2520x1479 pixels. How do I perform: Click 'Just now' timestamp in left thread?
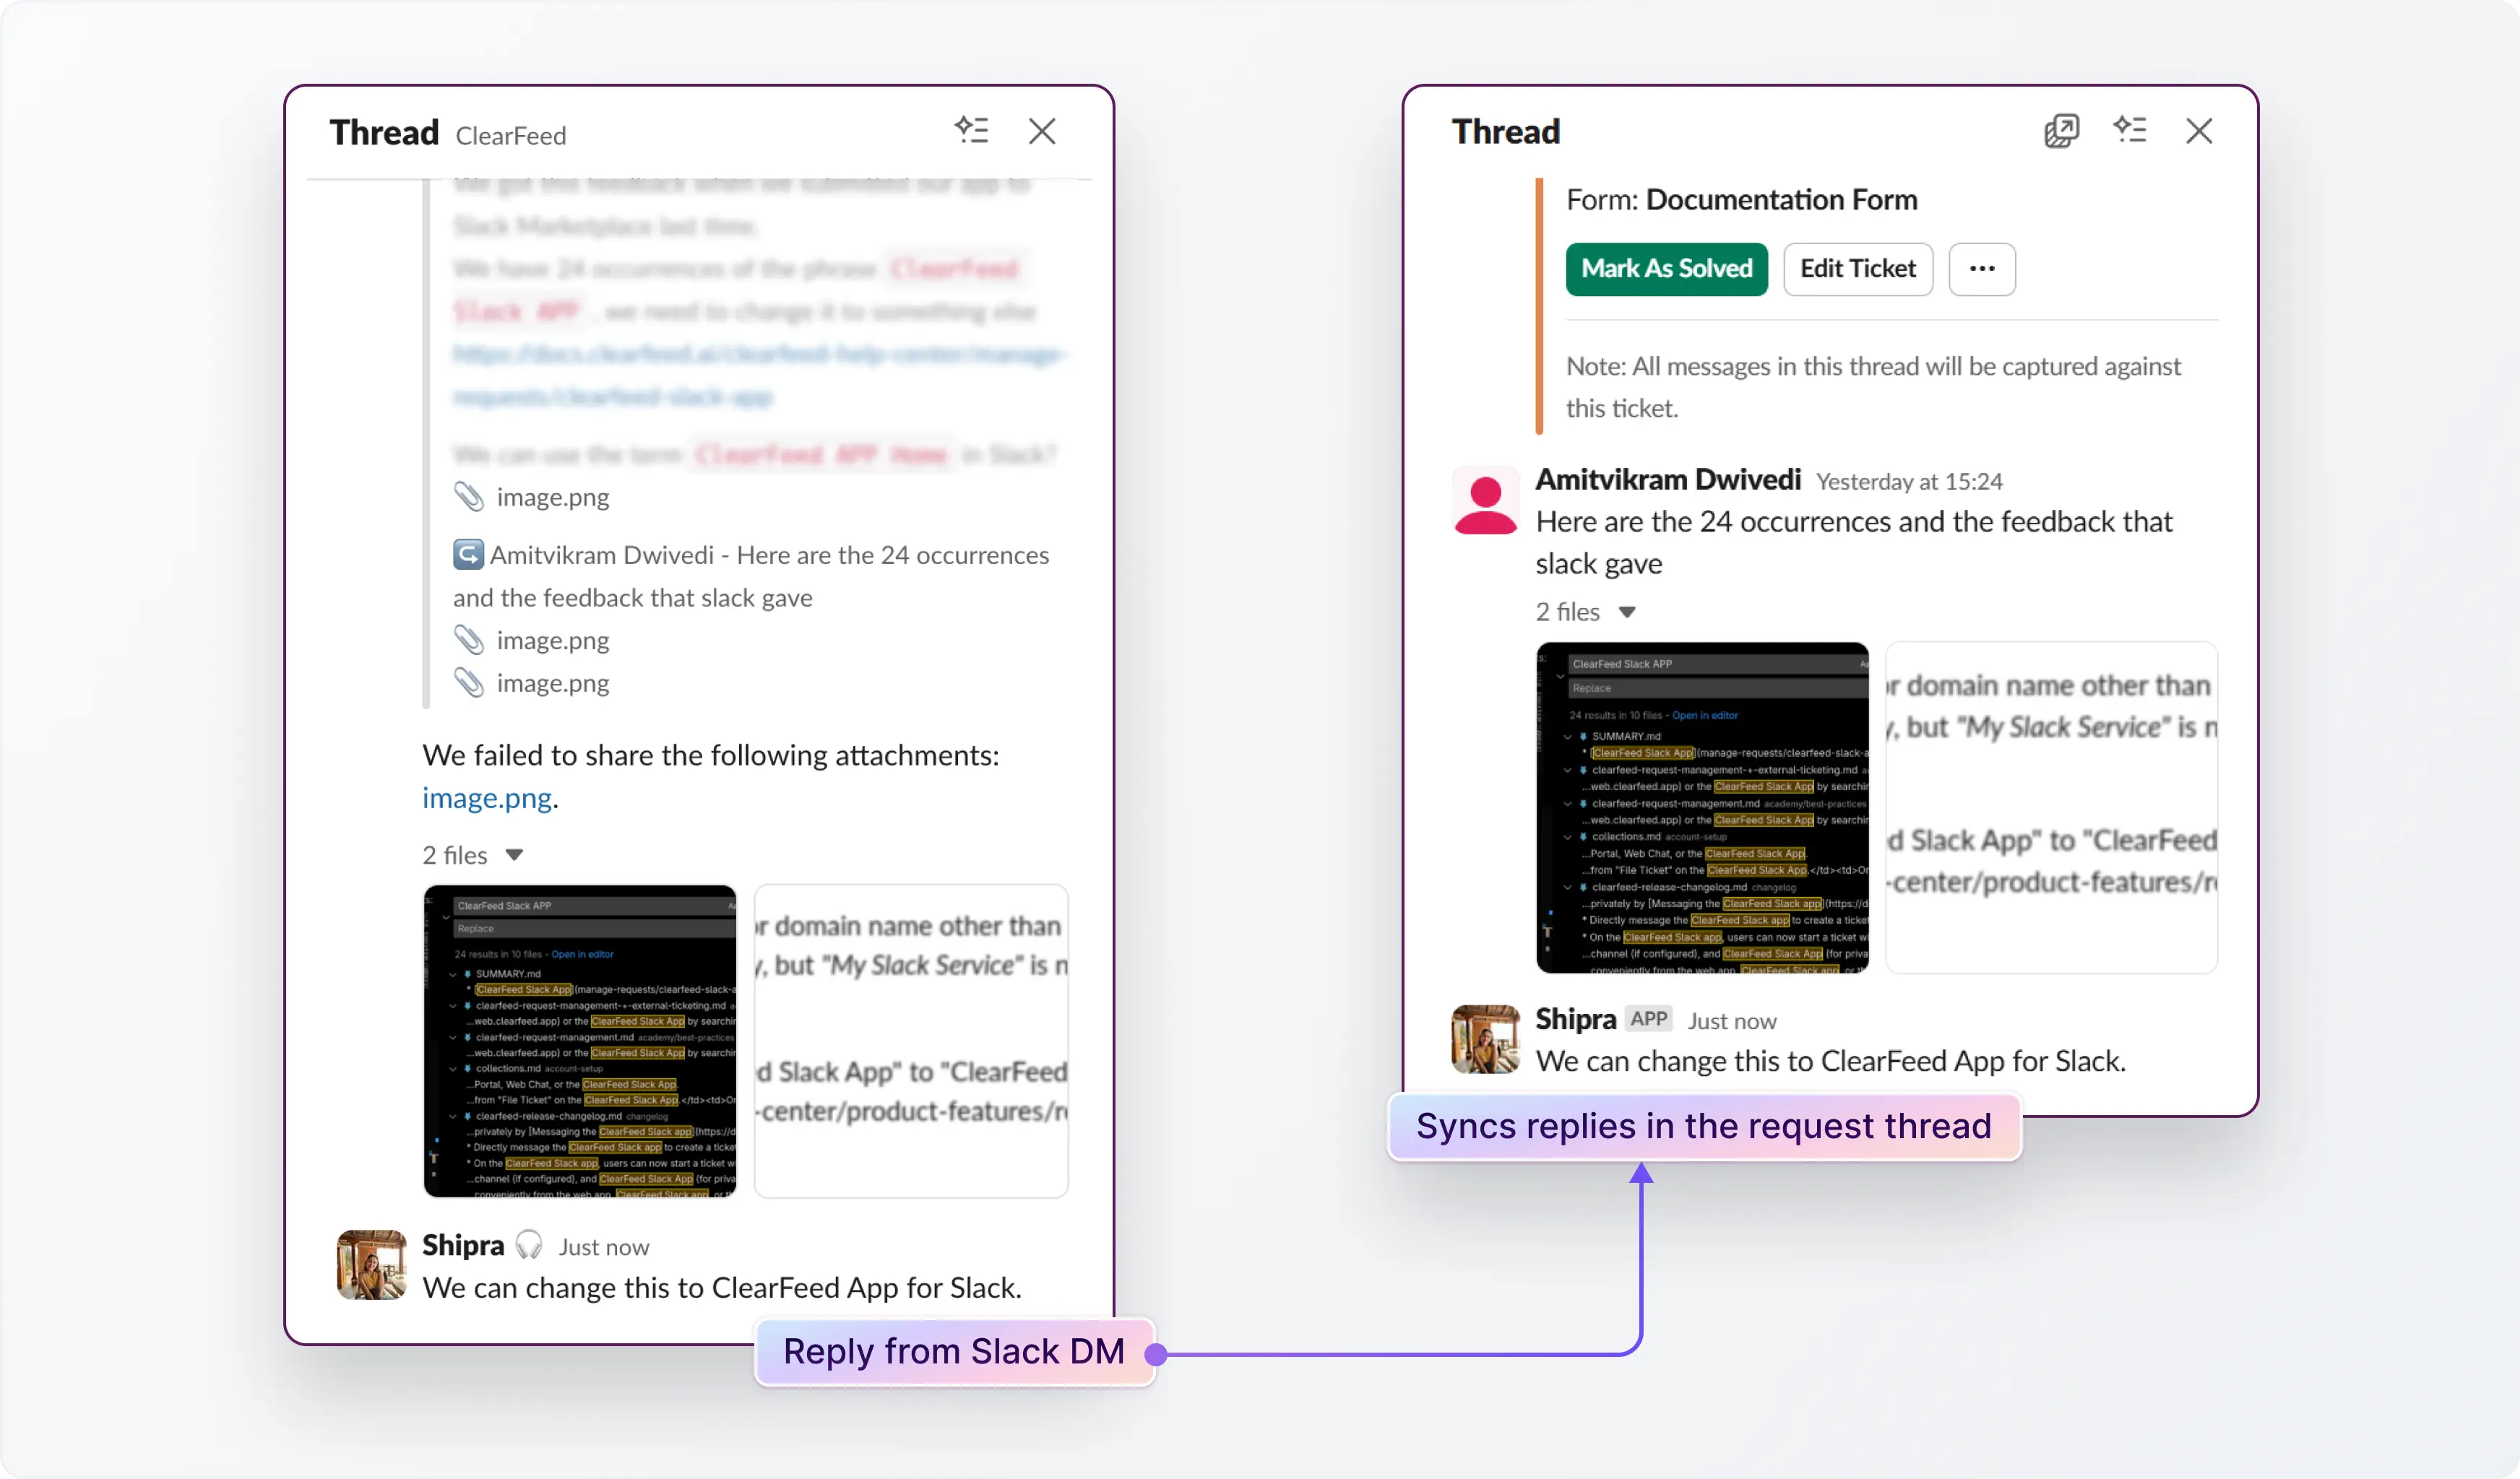[x=604, y=1247]
